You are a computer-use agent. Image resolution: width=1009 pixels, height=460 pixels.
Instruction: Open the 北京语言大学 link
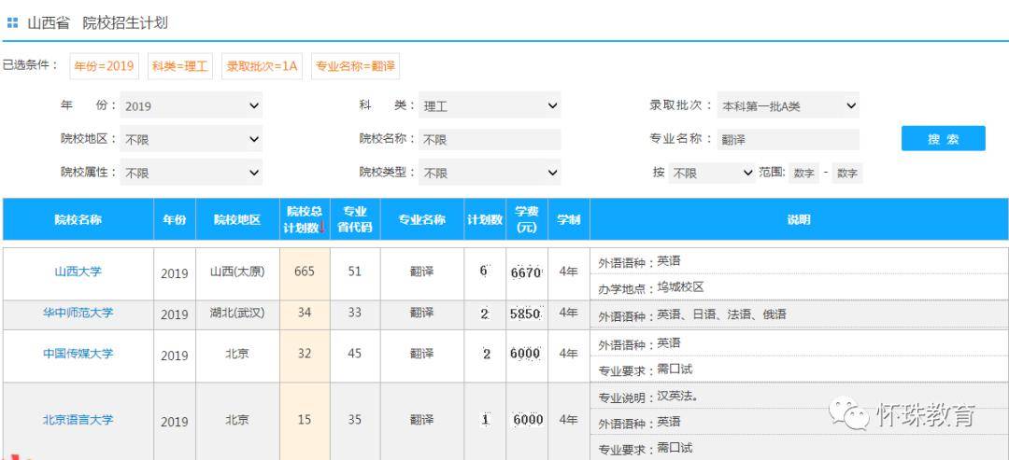pos(78,420)
